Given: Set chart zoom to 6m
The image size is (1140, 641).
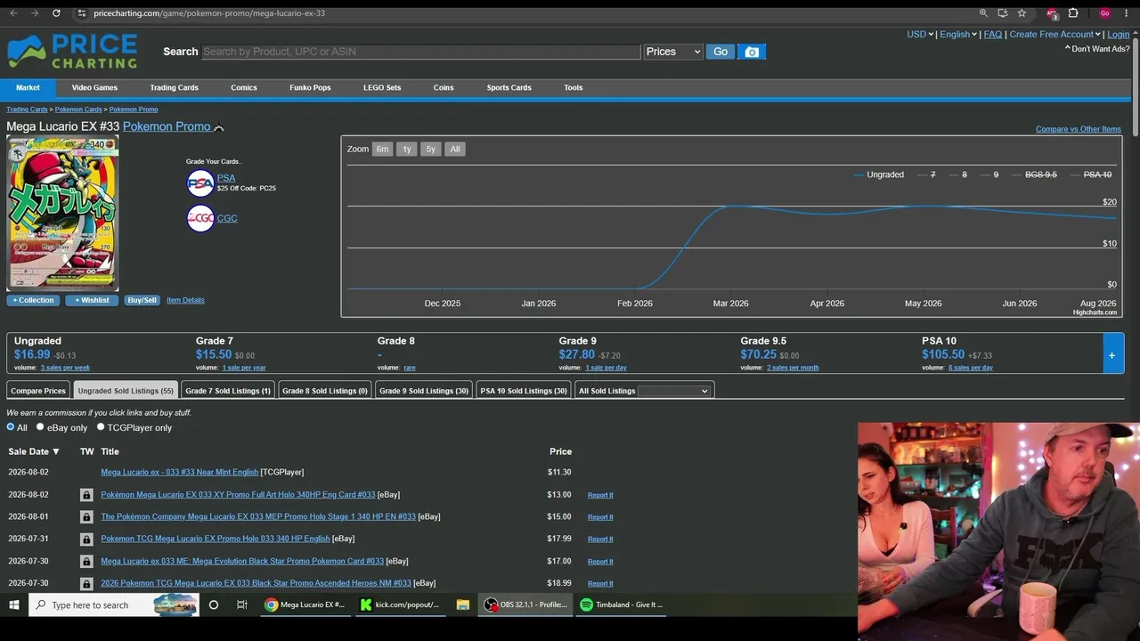Looking at the screenshot, I should [x=382, y=150].
